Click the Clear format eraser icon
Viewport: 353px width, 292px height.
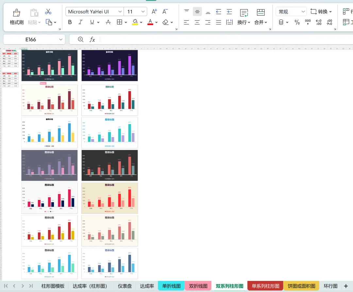[165, 22]
